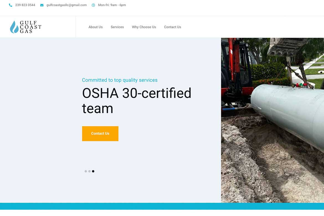Navigate to Why Choose Us section
This screenshot has height=216, width=324.
tap(144, 27)
